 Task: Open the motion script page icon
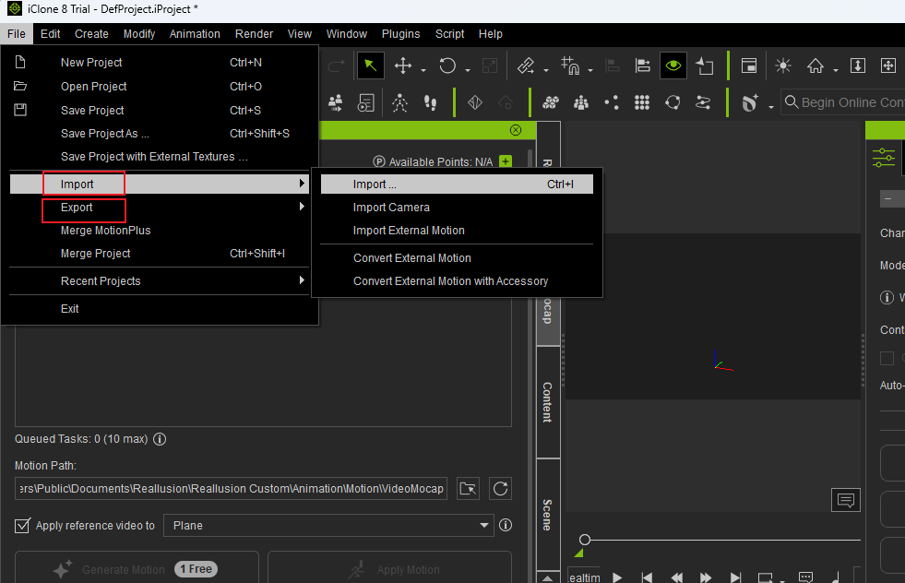pyautogui.click(x=366, y=102)
